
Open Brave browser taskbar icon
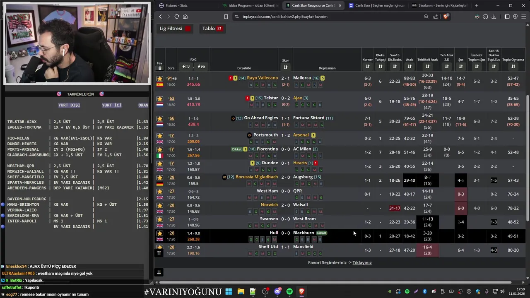[x=301, y=291]
